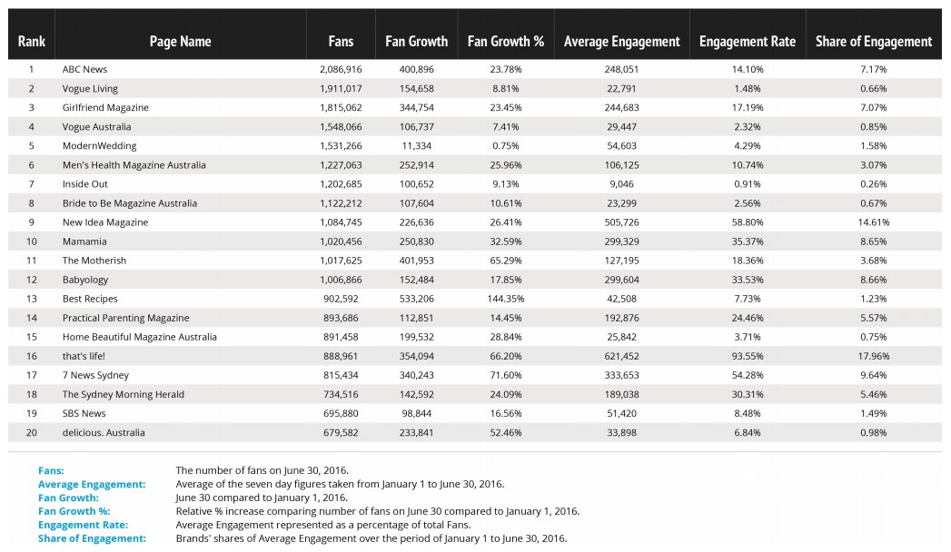The width and height of the screenshot is (951, 552).
Task: Click the Fan Growth column header
Action: point(416,41)
